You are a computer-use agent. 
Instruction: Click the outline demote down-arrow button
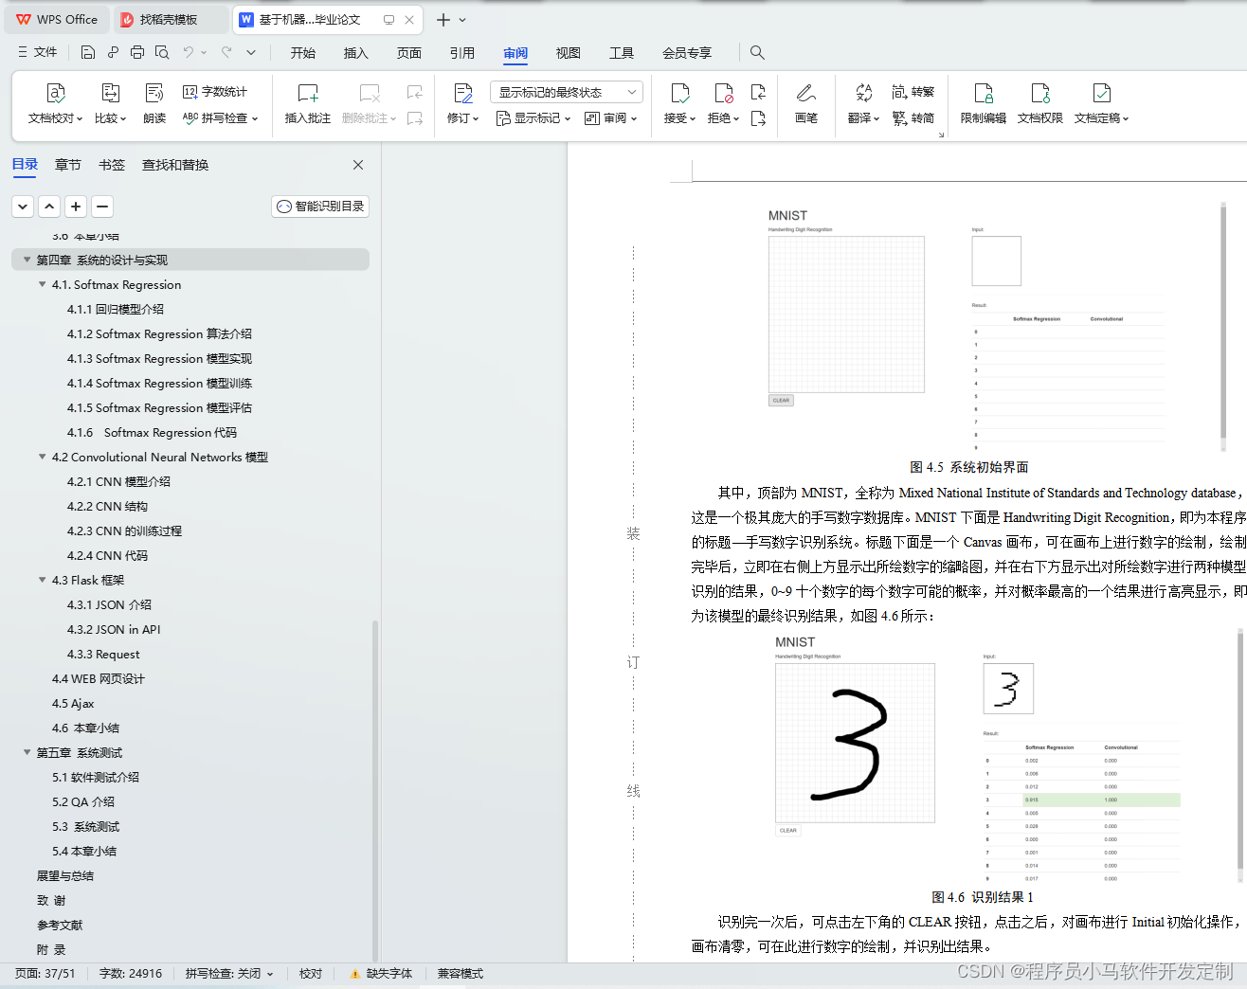tap(23, 207)
